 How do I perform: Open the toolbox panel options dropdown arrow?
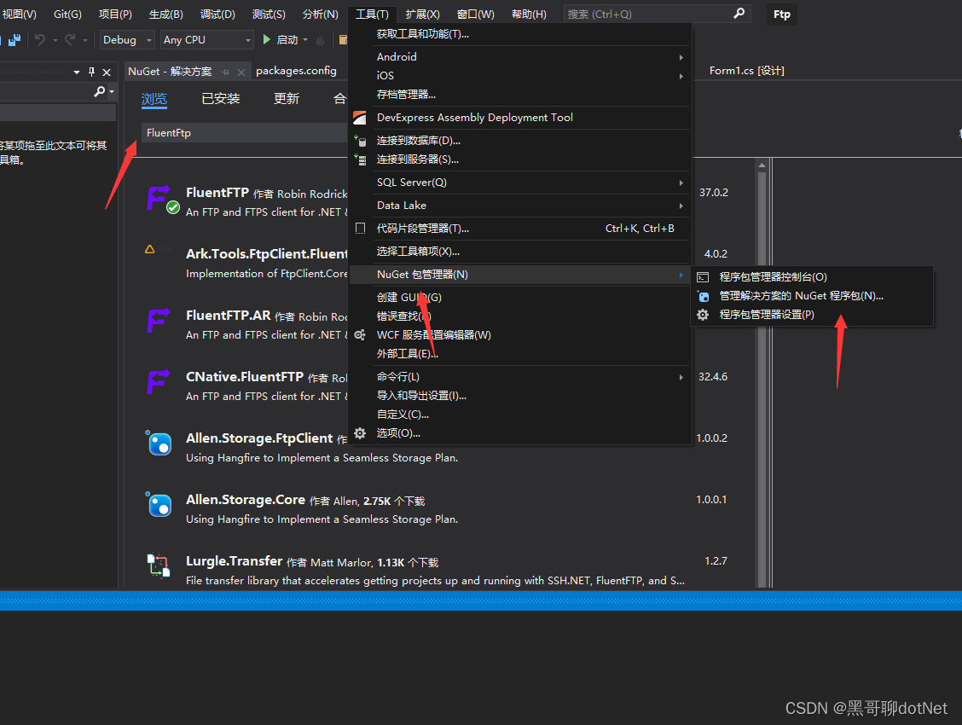point(77,72)
